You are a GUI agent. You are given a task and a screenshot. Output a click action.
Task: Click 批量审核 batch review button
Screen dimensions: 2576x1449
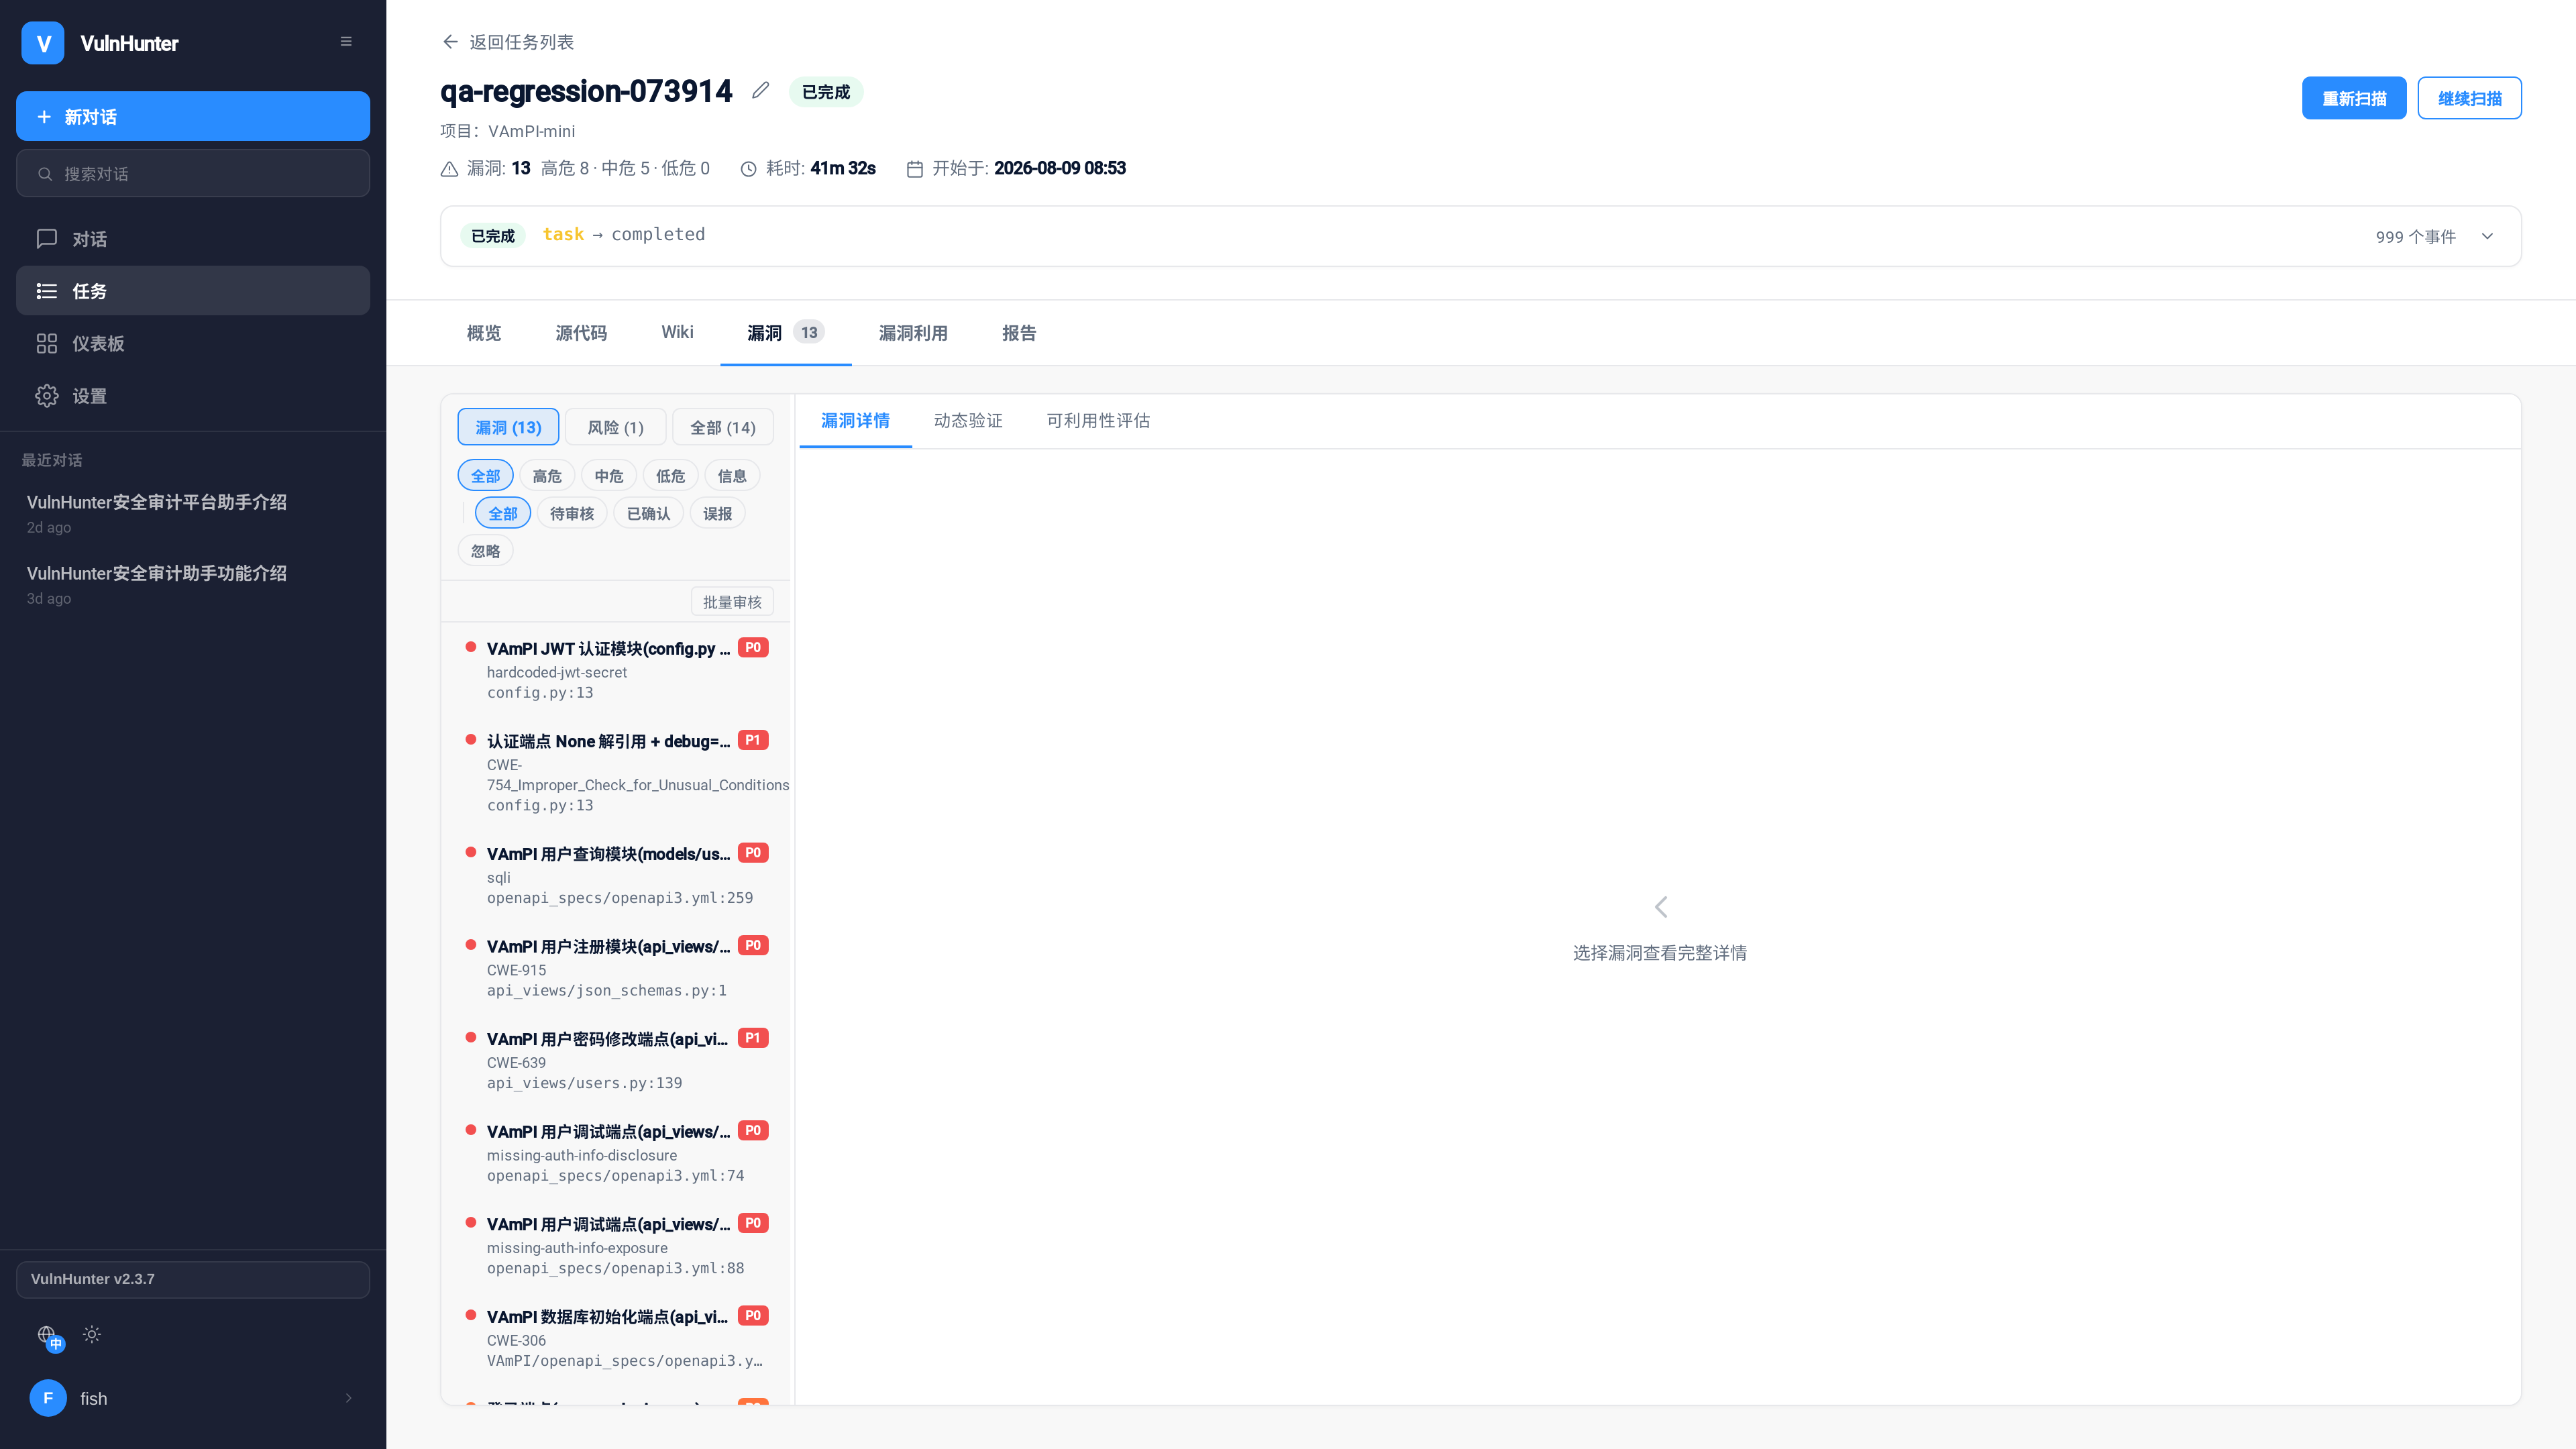click(x=732, y=602)
